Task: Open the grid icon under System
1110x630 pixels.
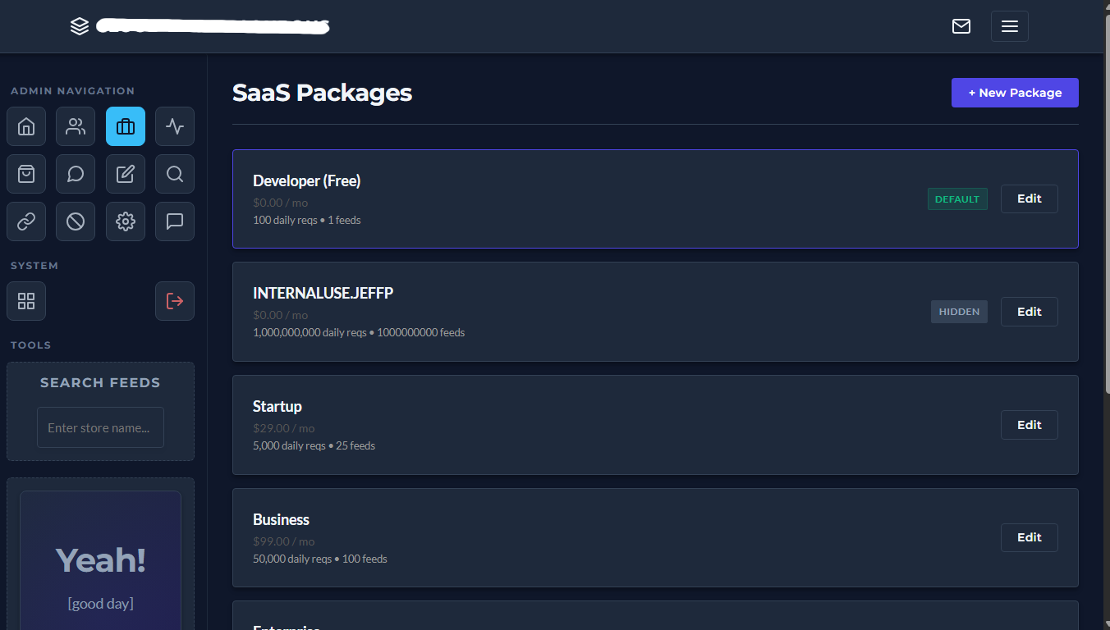Action: [25, 301]
